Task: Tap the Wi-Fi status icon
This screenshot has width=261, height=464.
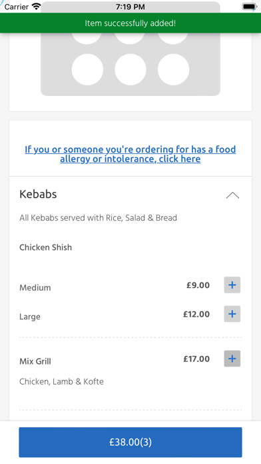Action: point(37,7)
